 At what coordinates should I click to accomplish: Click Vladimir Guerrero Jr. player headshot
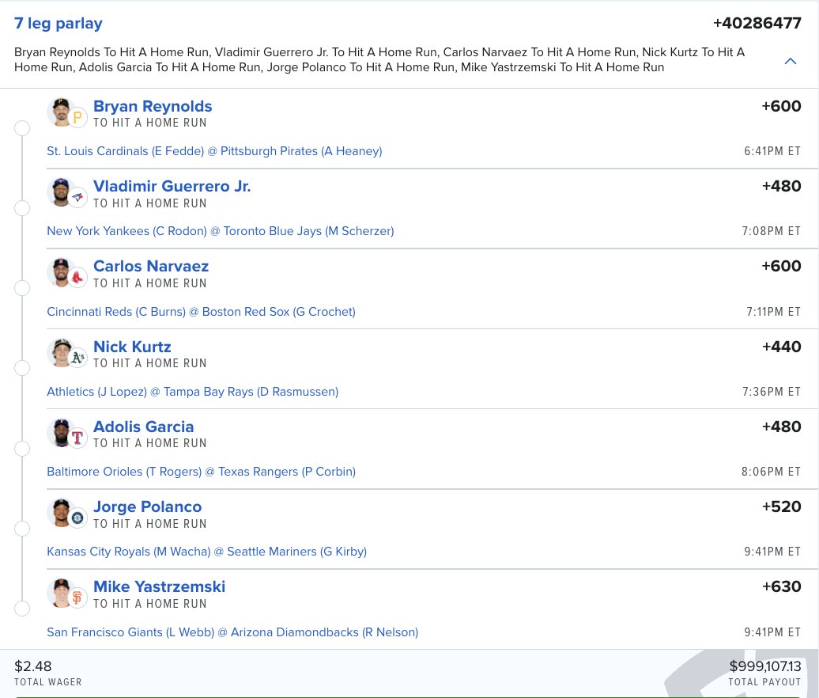coord(60,192)
